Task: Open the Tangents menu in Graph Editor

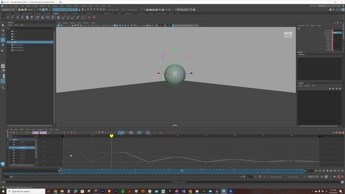Action: (40, 130)
